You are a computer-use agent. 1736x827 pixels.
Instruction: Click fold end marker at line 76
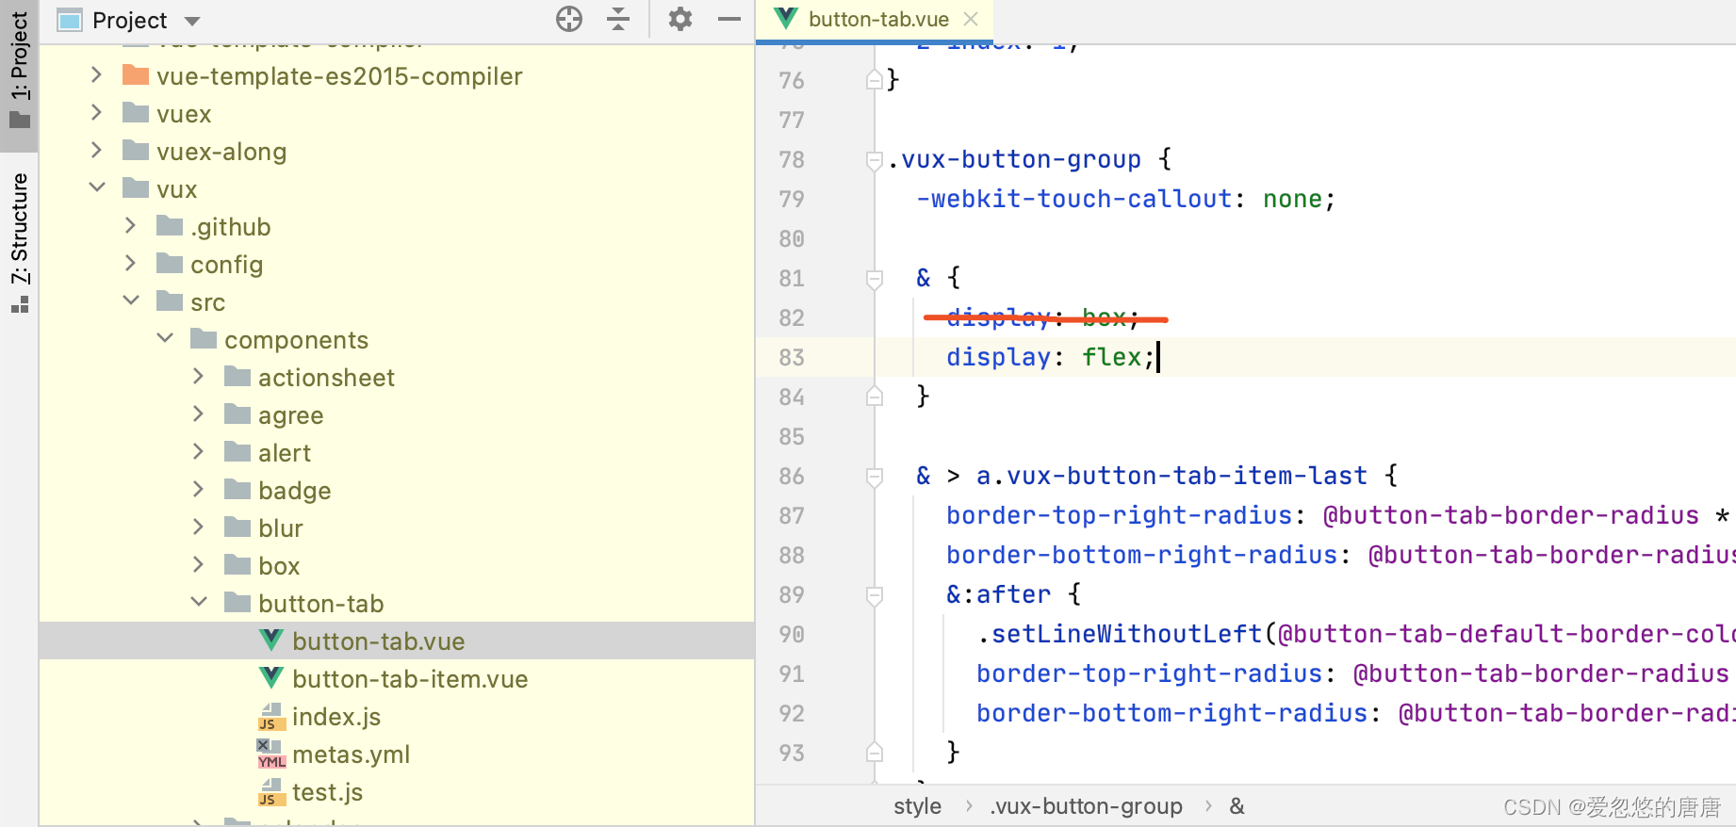875,81
